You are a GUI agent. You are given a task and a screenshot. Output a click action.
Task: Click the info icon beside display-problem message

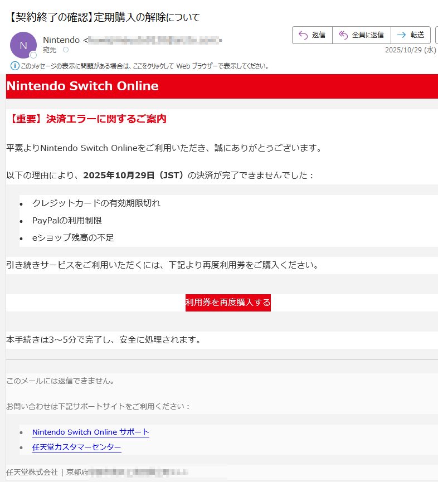coord(14,66)
